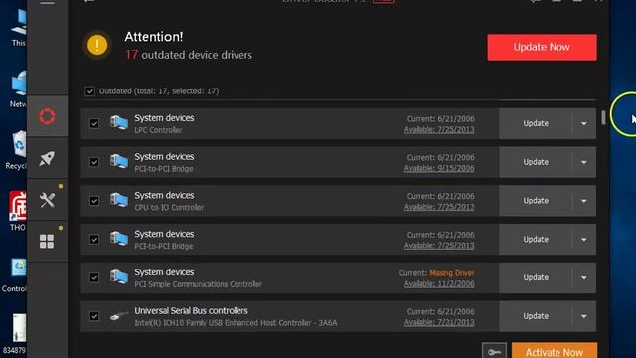
Task: Uncheck the PCI Simple Communications Controller driver
Action: (94, 277)
